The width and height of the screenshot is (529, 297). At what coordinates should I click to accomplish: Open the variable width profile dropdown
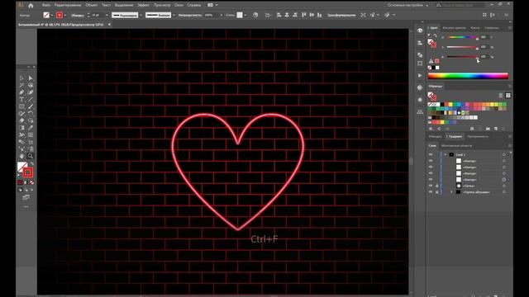pos(141,15)
